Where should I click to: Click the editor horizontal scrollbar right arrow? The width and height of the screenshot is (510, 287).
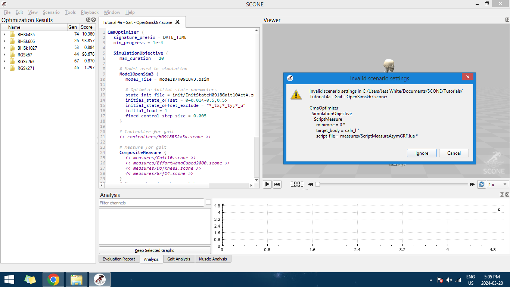pyautogui.click(x=251, y=185)
